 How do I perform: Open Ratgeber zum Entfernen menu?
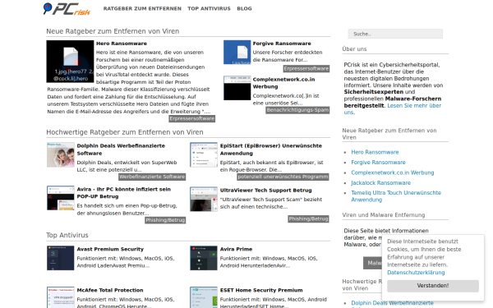[x=142, y=9]
